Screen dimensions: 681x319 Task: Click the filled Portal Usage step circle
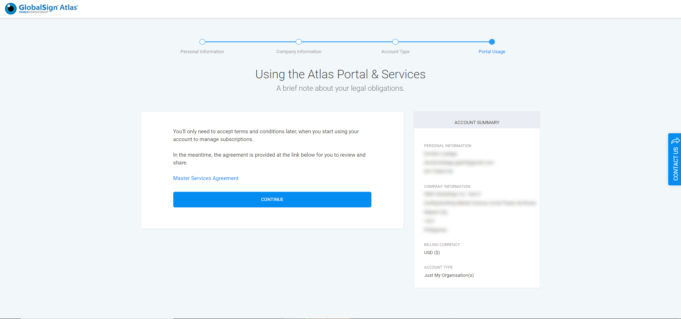492,42
